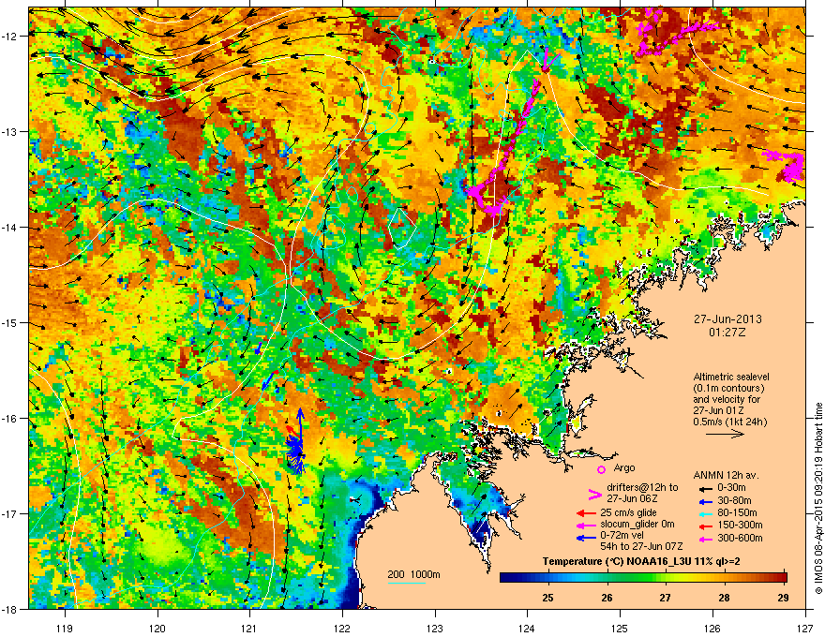Click the '119' longitude axis label

click(x=65, y=628)
